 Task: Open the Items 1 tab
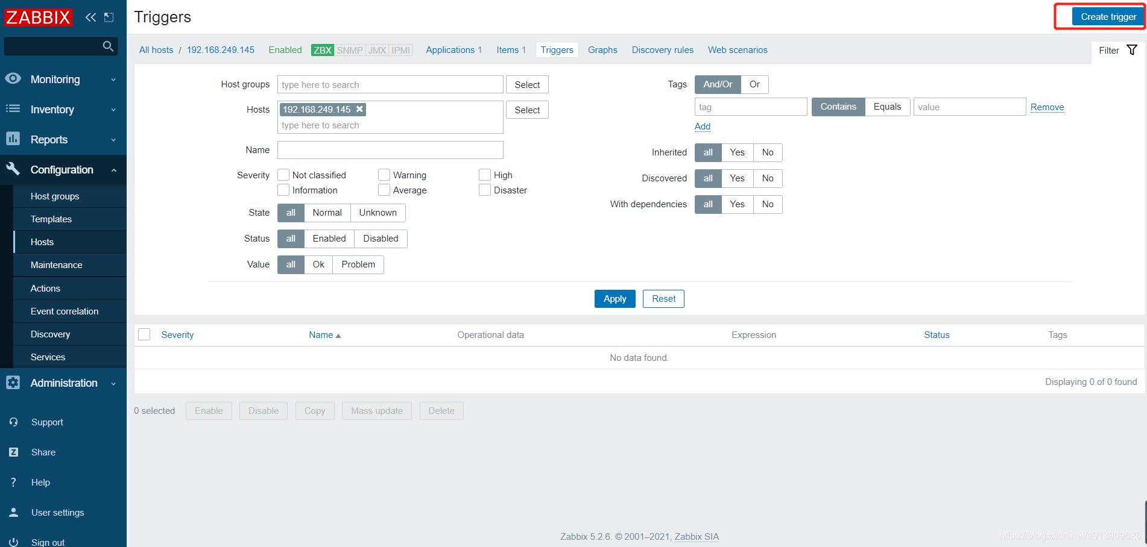pos(511,50)
